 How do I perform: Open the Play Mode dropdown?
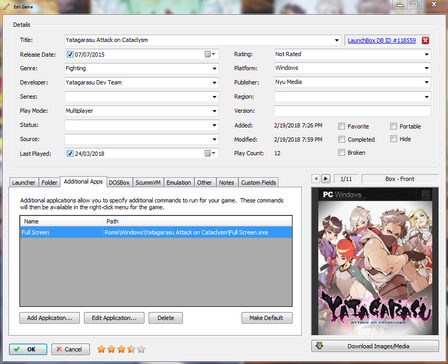[214, 111]
